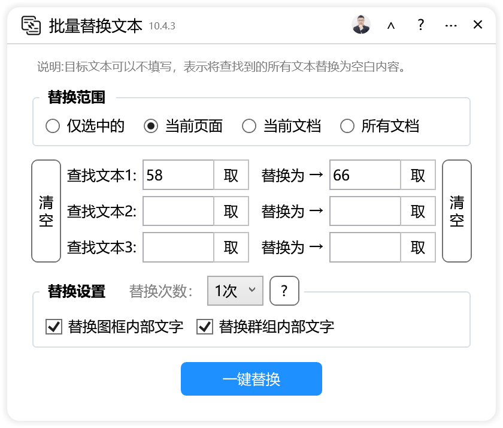Open help via title bar question mark
Screen dimensions: 503x428
421,25
